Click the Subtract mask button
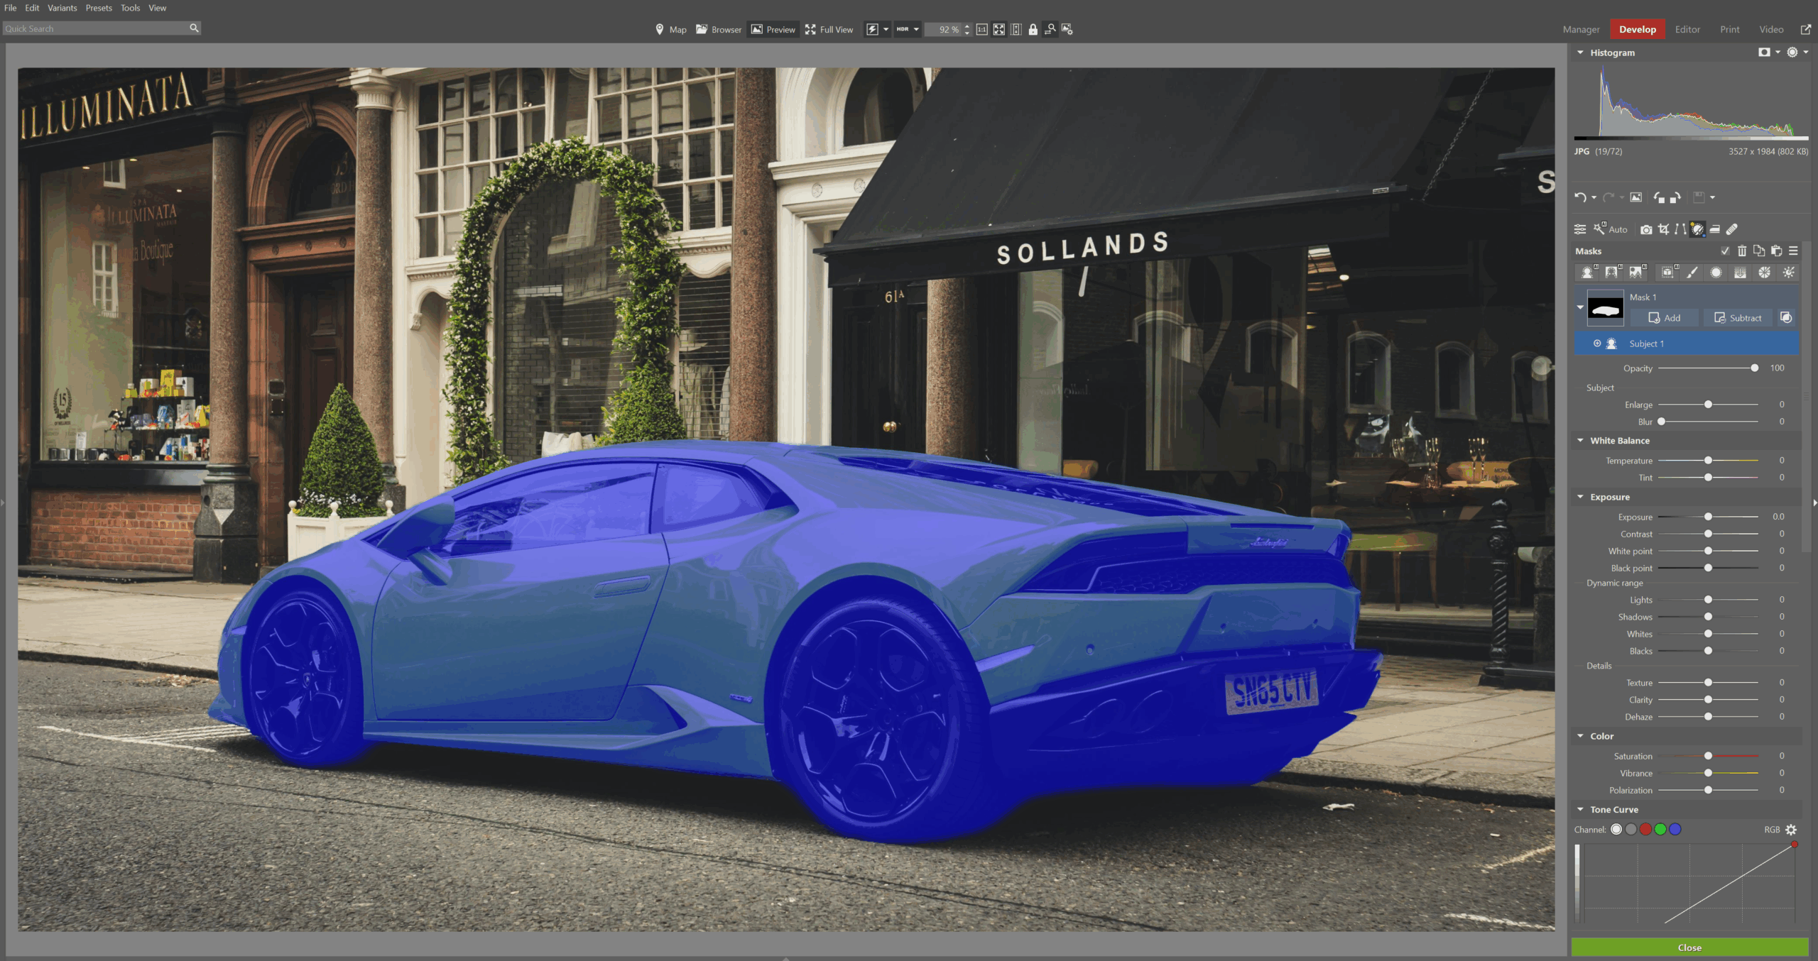 [1738, 318]
